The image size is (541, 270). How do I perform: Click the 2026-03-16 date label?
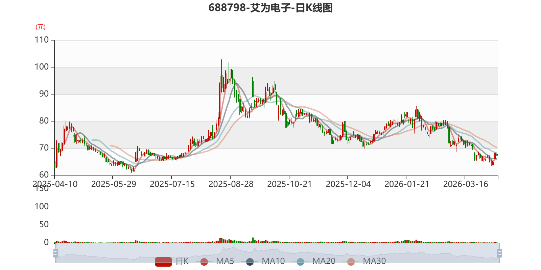[466, 184]
